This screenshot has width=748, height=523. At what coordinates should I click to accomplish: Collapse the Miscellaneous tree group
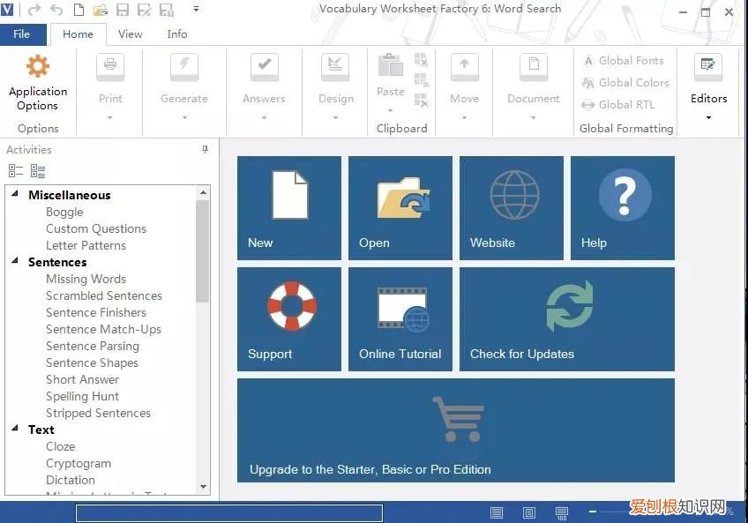15,194
